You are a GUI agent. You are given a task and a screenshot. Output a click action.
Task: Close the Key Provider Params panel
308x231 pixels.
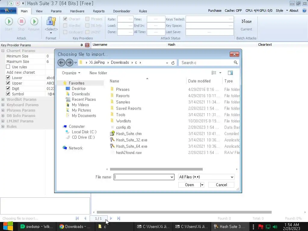point(87,45)
